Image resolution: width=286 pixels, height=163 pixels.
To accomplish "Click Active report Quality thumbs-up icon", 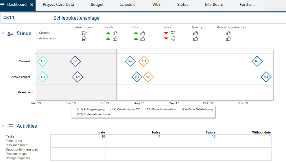I will point(195,39).
